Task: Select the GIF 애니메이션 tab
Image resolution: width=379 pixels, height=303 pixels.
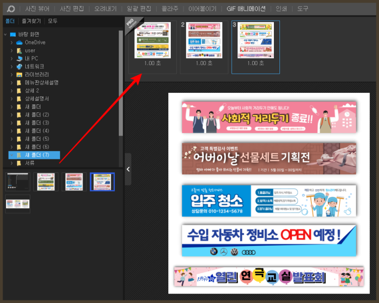Action: click(x=246, y=9)
